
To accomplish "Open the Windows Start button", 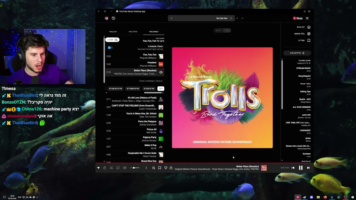I will point(352,197).
